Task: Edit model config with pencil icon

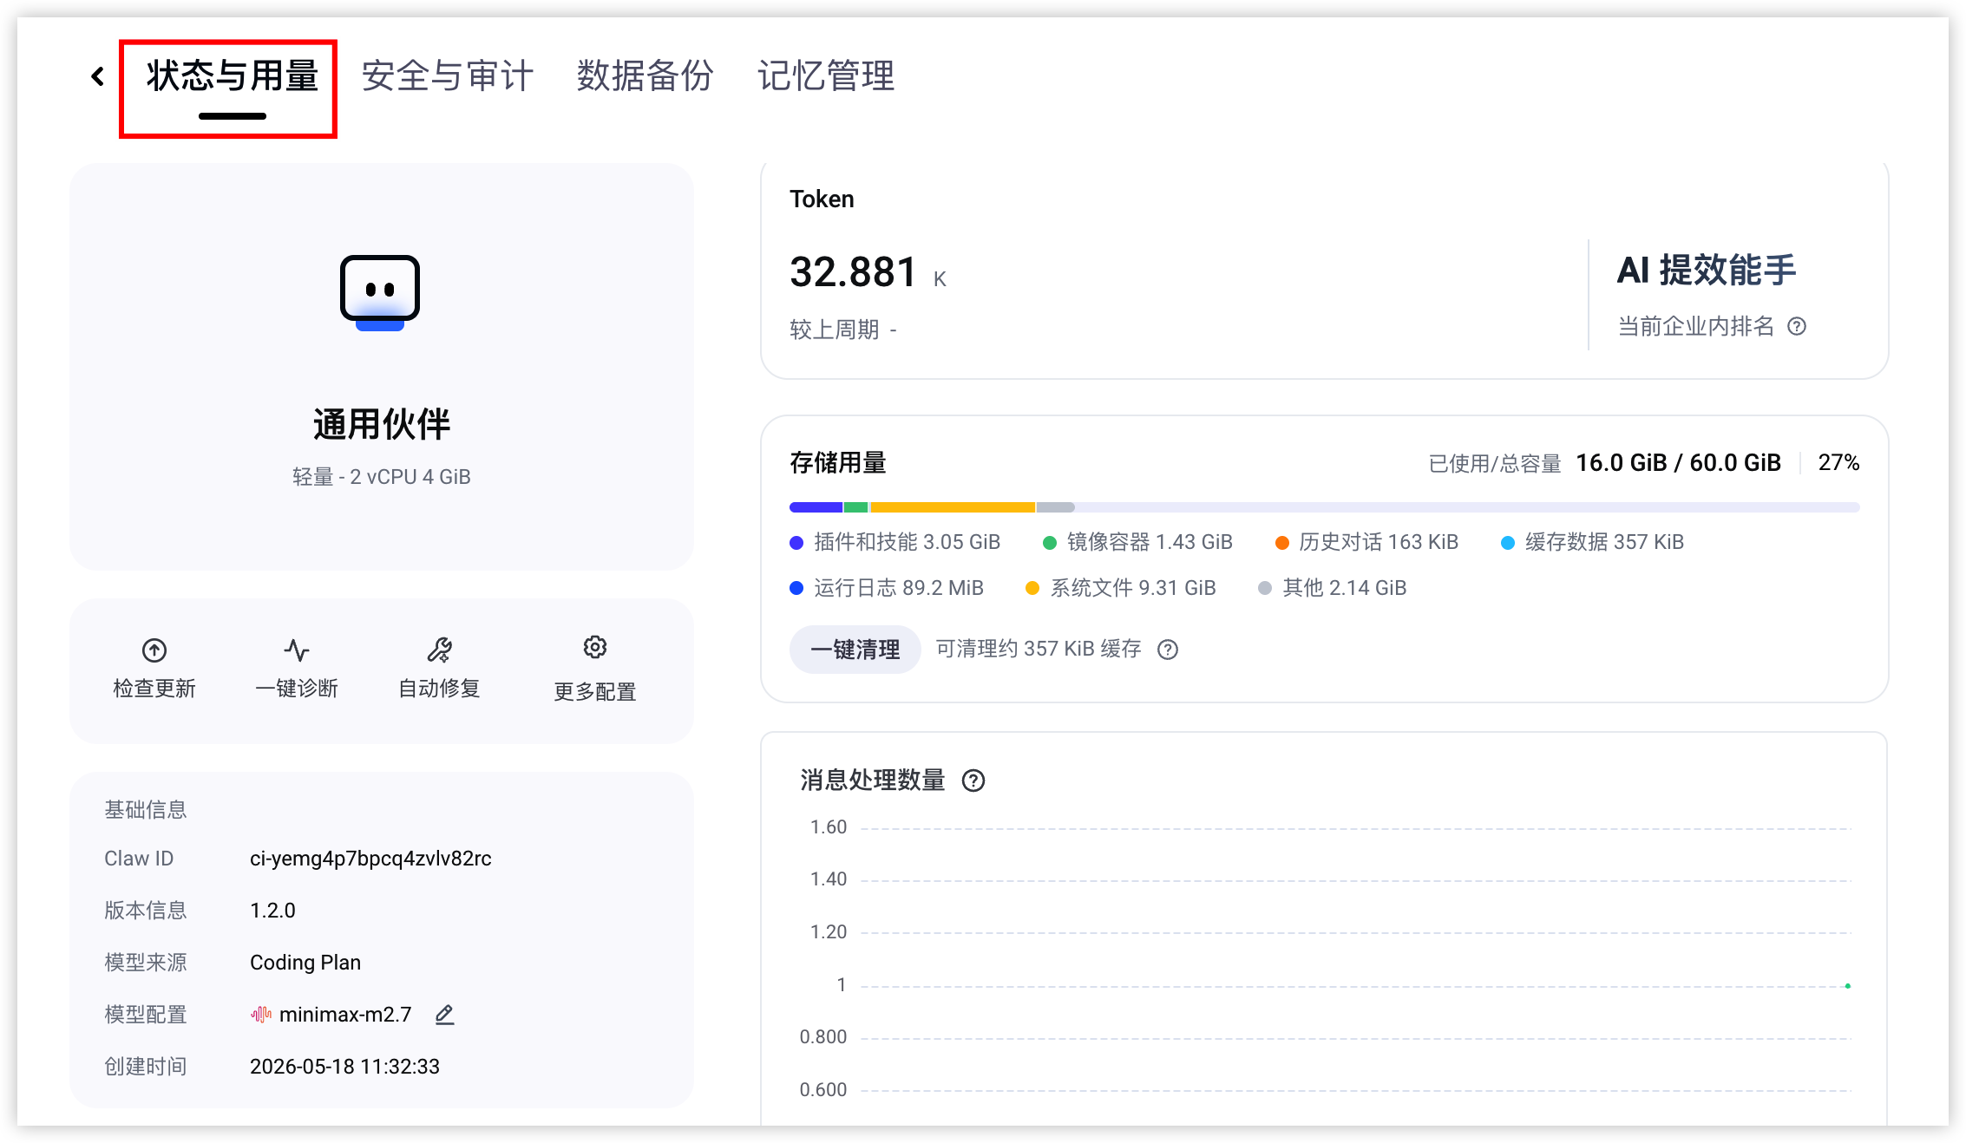Action: tap(445, 1014)
